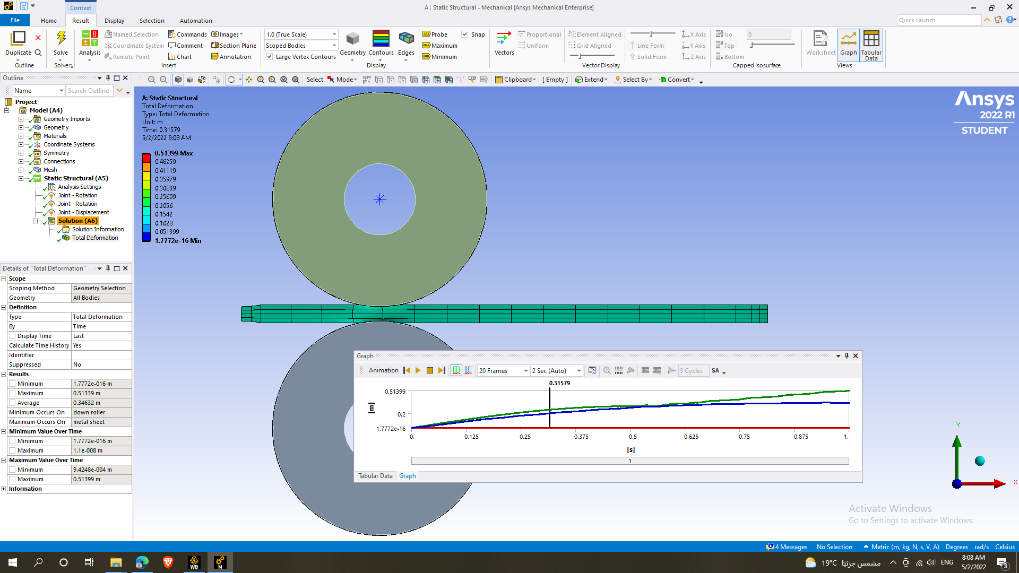Toggle the Tabular Data view
This screenshot has height=573, width=1019.
[871, 45]
